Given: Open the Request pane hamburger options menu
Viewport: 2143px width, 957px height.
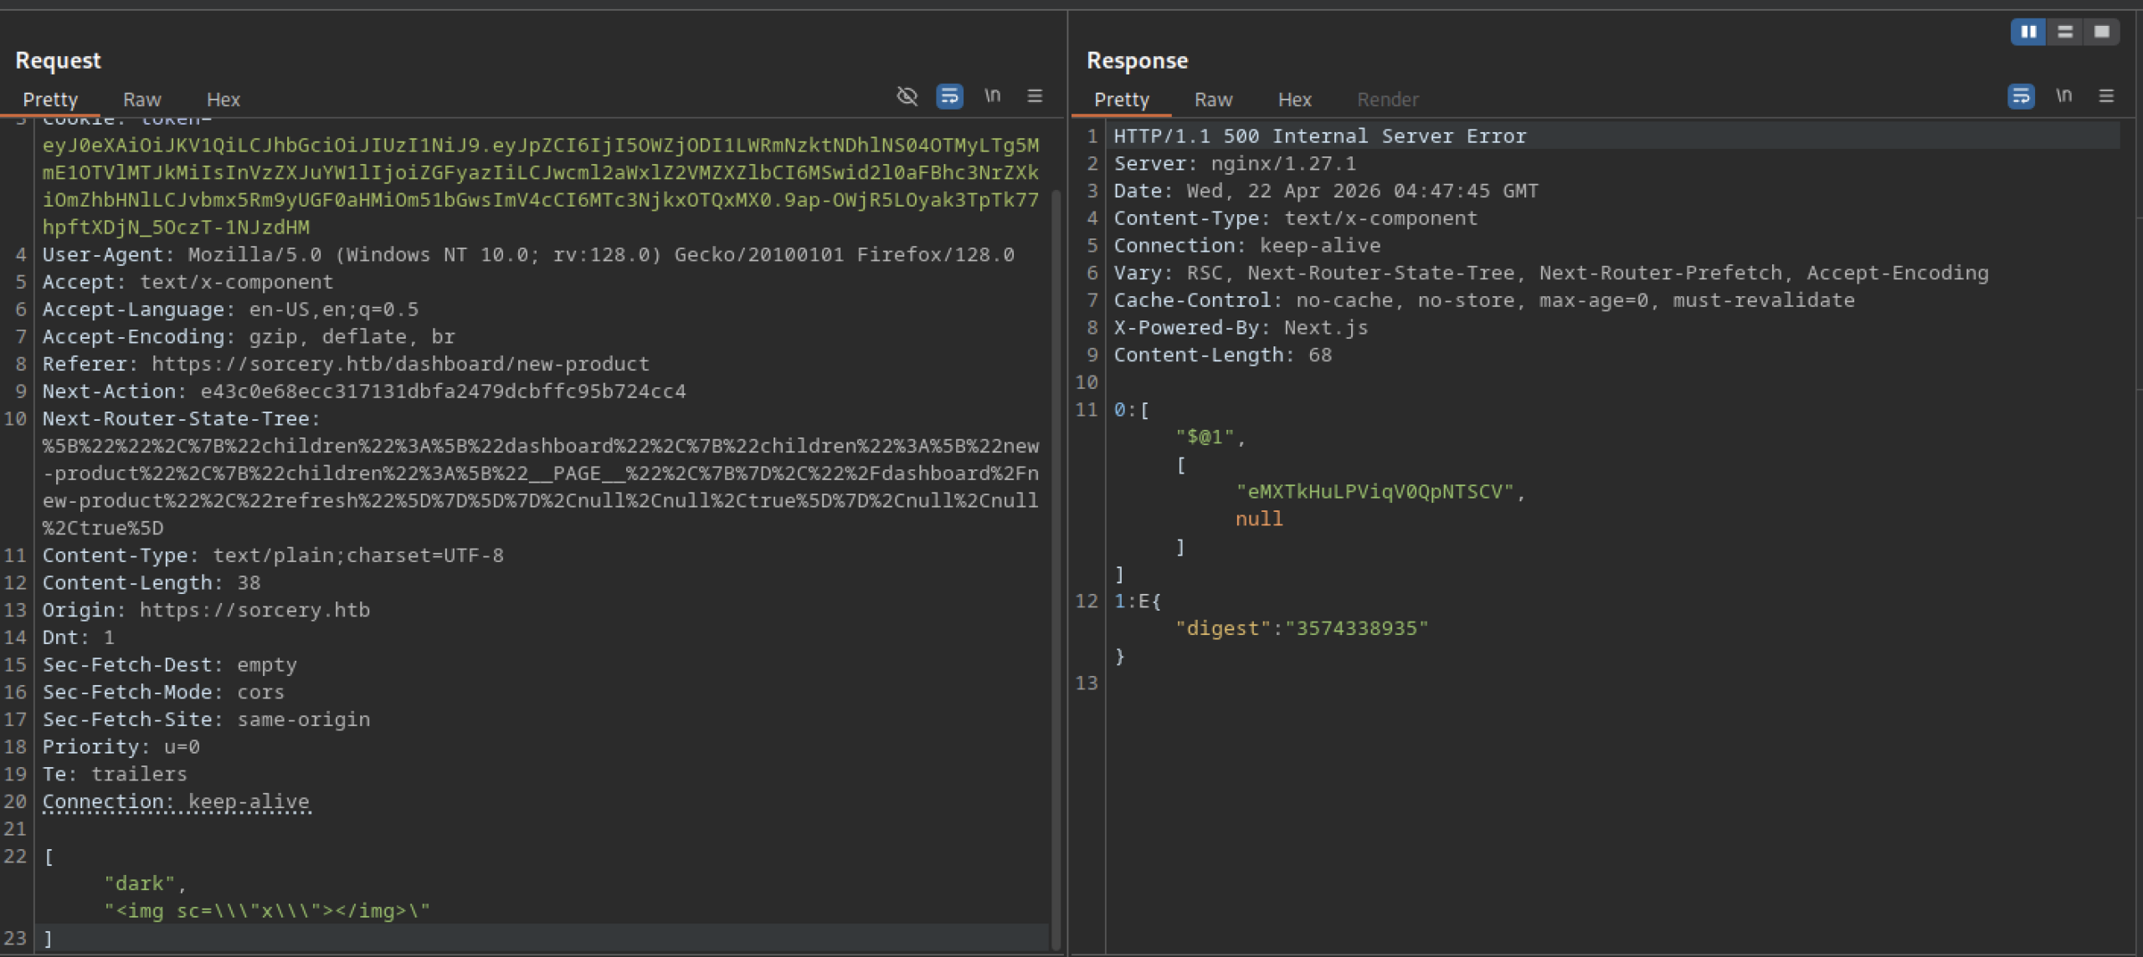Looking at the screenshot, I should click(1035, 96).
